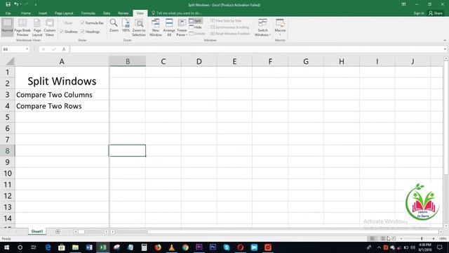449x253 pixels.
Task: Select cell with Compare Two Columns
Action: point(62,95)
